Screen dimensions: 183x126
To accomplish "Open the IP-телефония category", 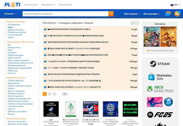I will [14, 24].
